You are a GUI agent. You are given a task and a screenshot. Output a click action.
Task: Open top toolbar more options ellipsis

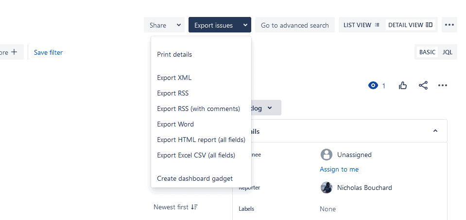pyautogui.click(x=449, y=25)
